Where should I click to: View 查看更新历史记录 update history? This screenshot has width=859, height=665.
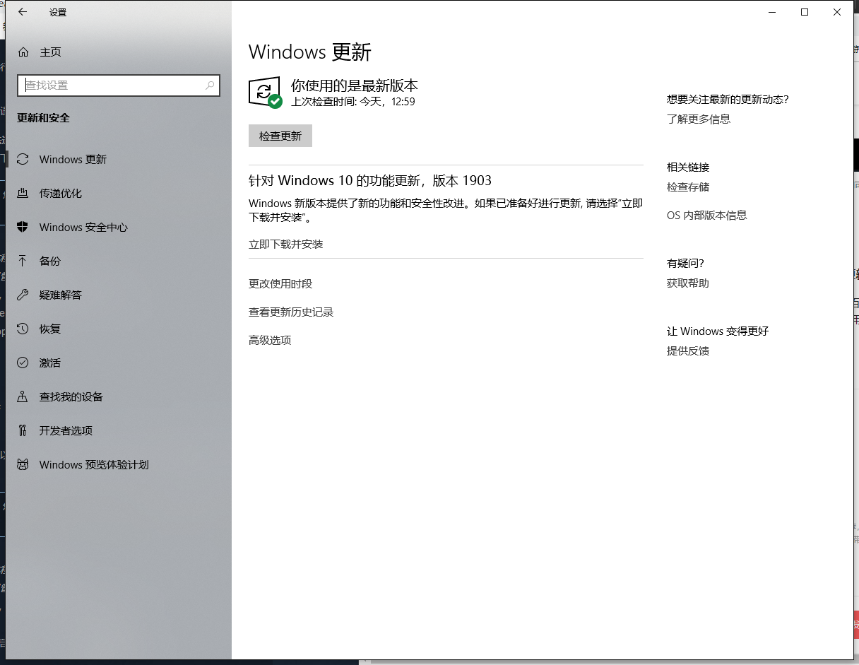pyautogui.click(x=291, y=312)
